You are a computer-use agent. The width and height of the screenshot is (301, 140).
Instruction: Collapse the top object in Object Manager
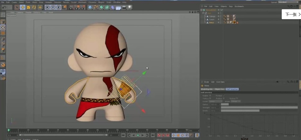[201, 10]
